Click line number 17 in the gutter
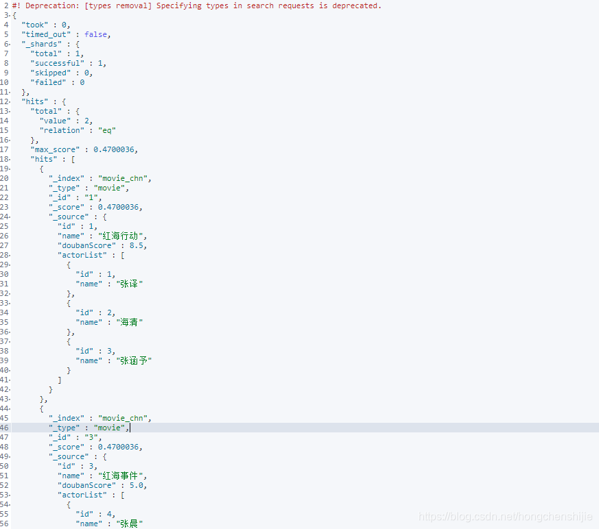Screen dimensions: 599x529 tap(4, 149)
